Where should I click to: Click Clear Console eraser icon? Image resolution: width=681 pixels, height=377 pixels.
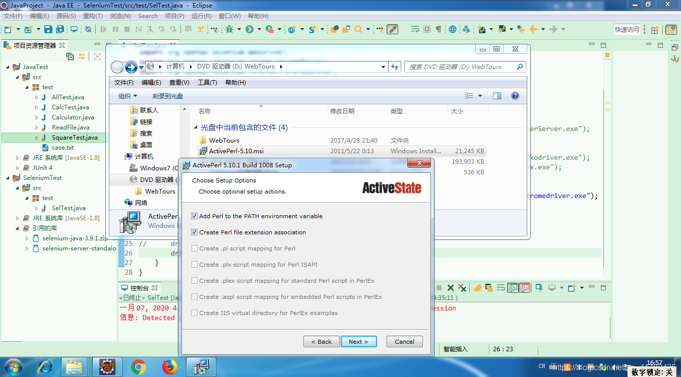tap(477, 288)
